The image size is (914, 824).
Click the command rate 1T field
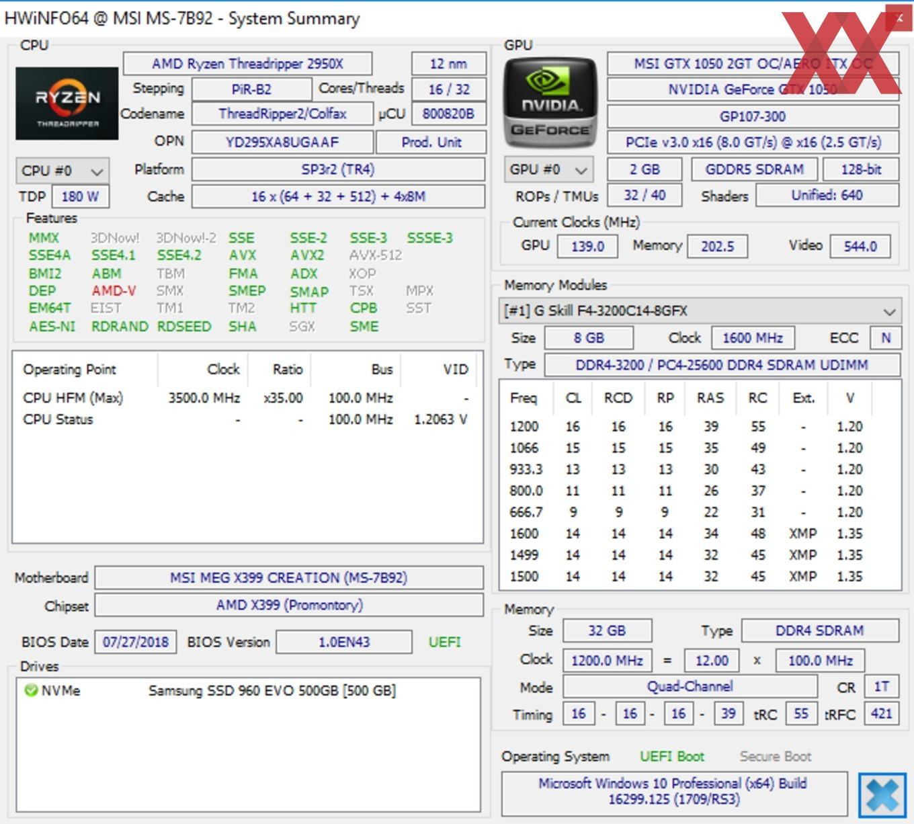coord(882,687)
